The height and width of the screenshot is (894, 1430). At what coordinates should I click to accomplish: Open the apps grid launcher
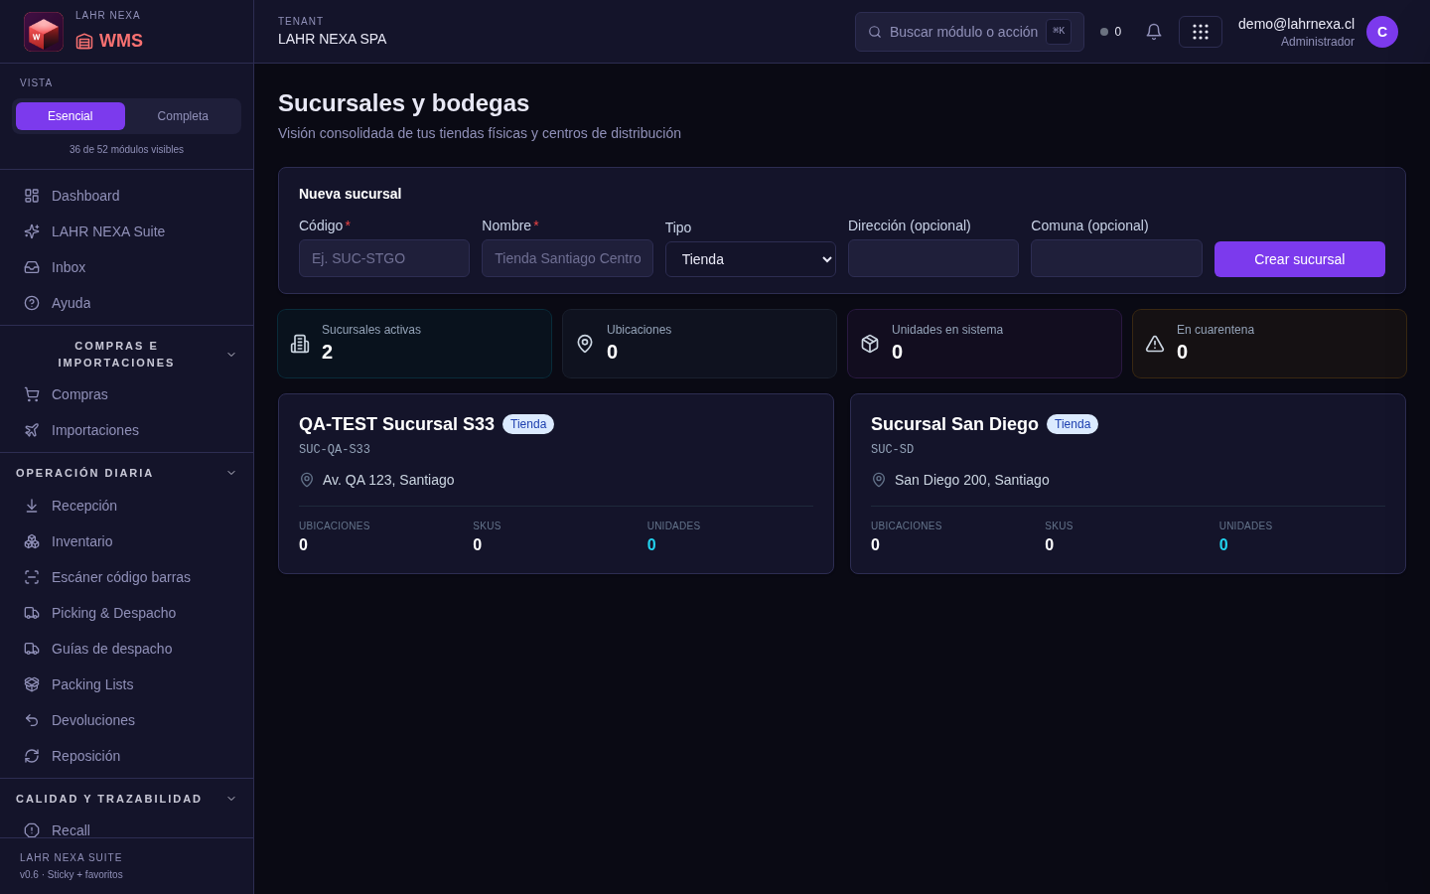[x=1201, y=32]
